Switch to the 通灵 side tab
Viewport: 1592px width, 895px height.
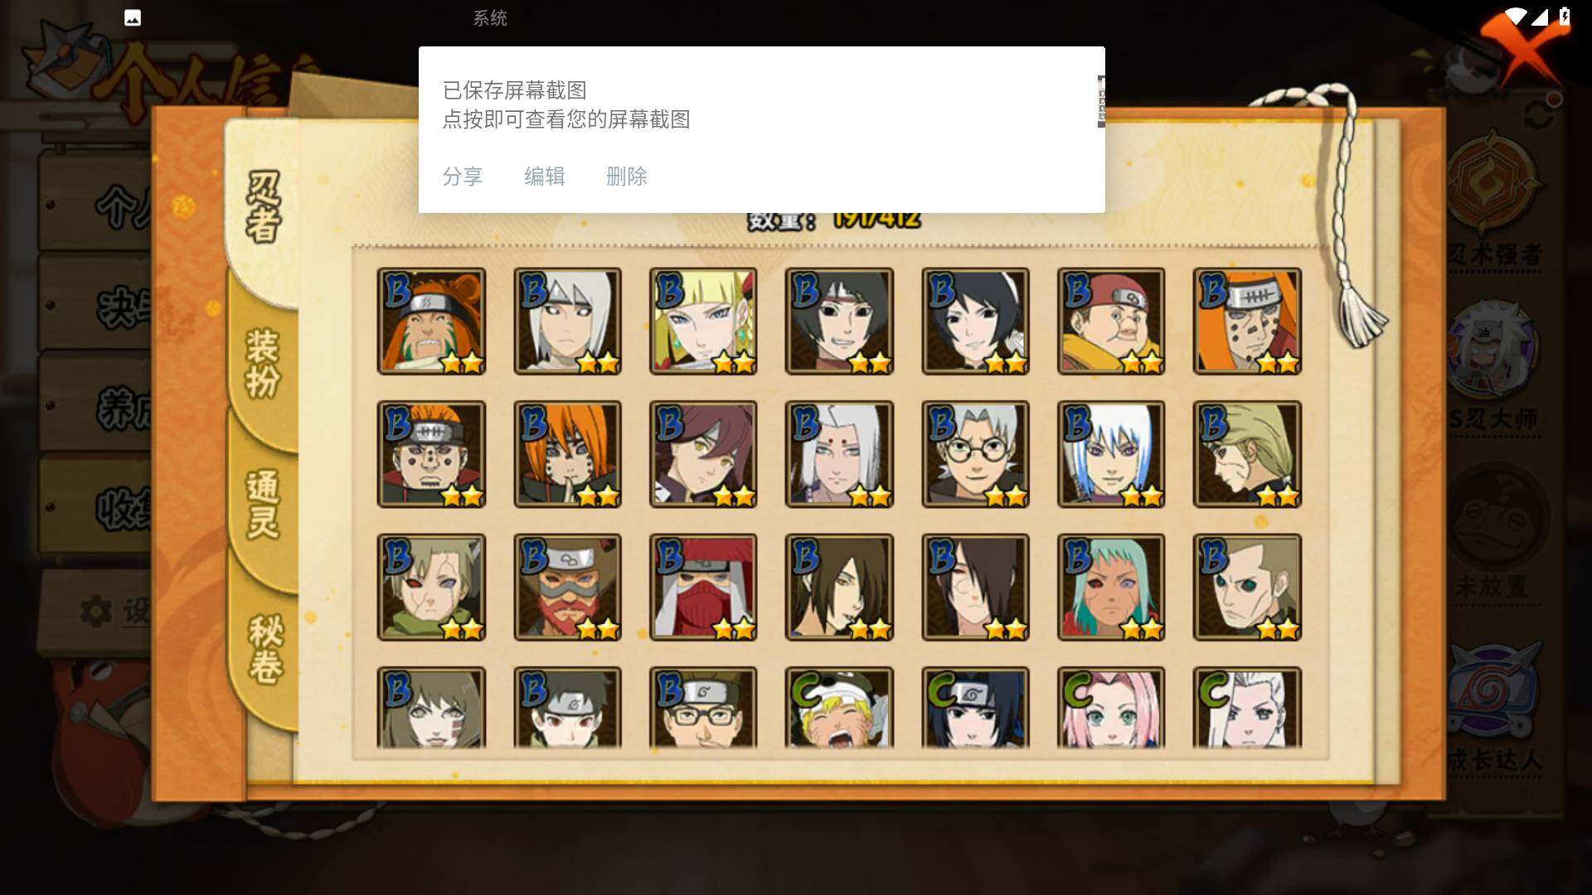264,504
